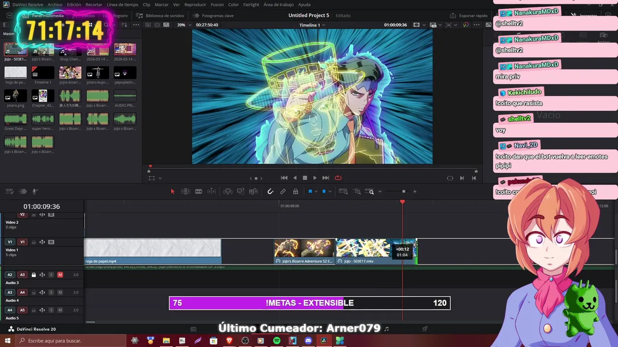618x347 pixels.
Task: Click the Insert clip icon
Action: 228,191
